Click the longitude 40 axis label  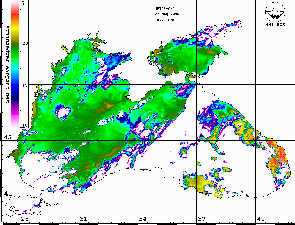pyautogui.click(x=260, y=219)
